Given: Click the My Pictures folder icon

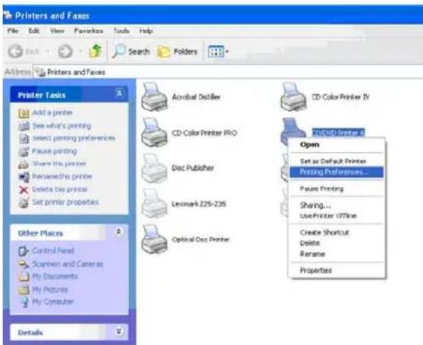Looking at the screenshot, I should point(24,290).
